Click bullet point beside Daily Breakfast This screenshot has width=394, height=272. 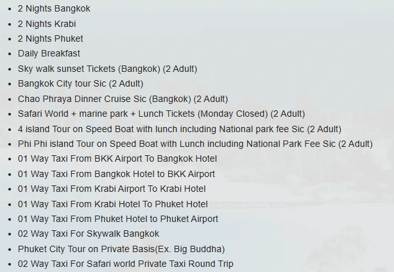pyautogui.click(x=10, y=54)
